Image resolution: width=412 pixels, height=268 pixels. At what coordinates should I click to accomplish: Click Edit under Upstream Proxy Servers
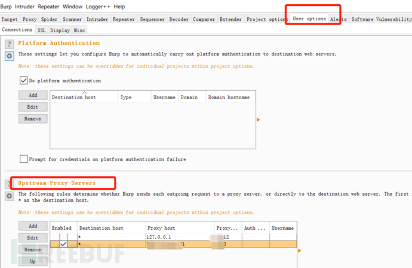33,238
